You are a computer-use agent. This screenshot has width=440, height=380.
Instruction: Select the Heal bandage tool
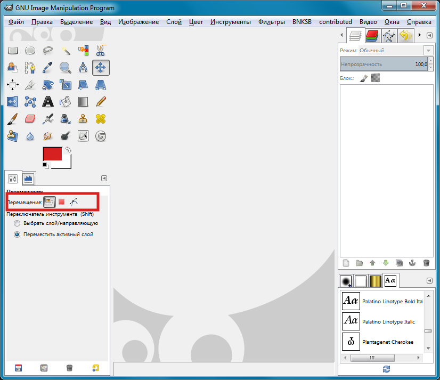[x=101, y=119]
